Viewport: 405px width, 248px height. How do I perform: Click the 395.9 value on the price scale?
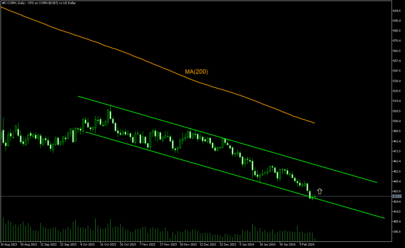pyautogui.click(x=396, y=232)
